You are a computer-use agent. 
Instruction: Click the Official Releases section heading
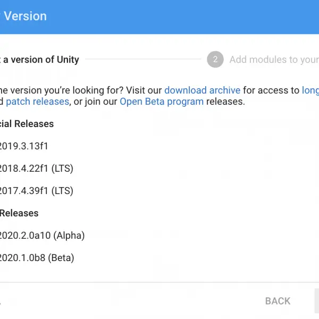(27, 124)
